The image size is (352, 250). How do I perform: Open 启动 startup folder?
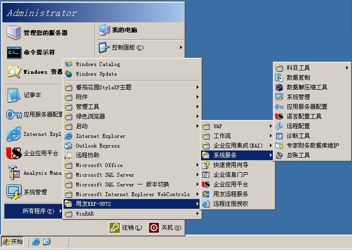click(x=133, y=126)
